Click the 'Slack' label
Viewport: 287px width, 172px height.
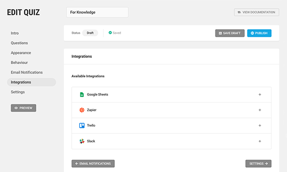[91, 141]
